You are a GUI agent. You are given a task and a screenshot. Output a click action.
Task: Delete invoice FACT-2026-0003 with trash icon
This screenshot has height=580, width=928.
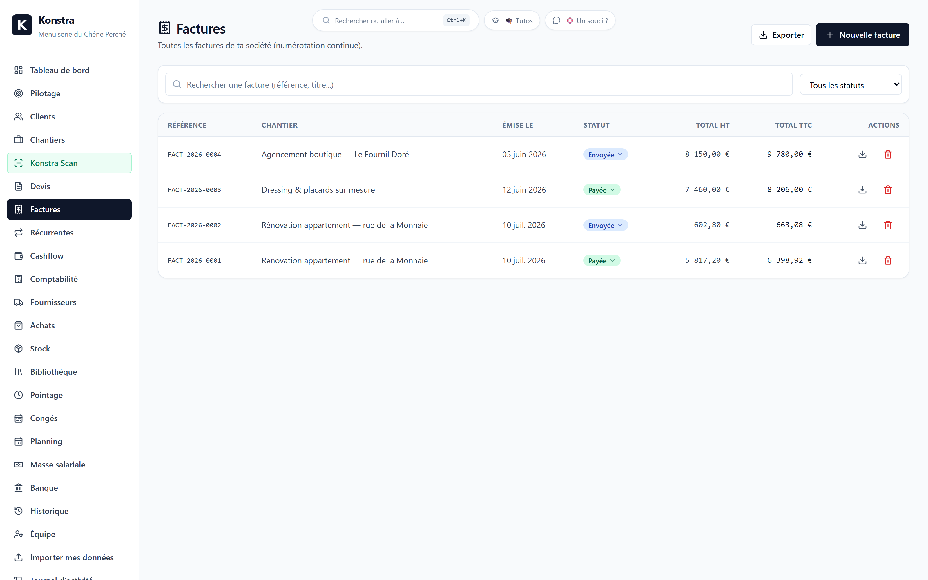[888, 189]
